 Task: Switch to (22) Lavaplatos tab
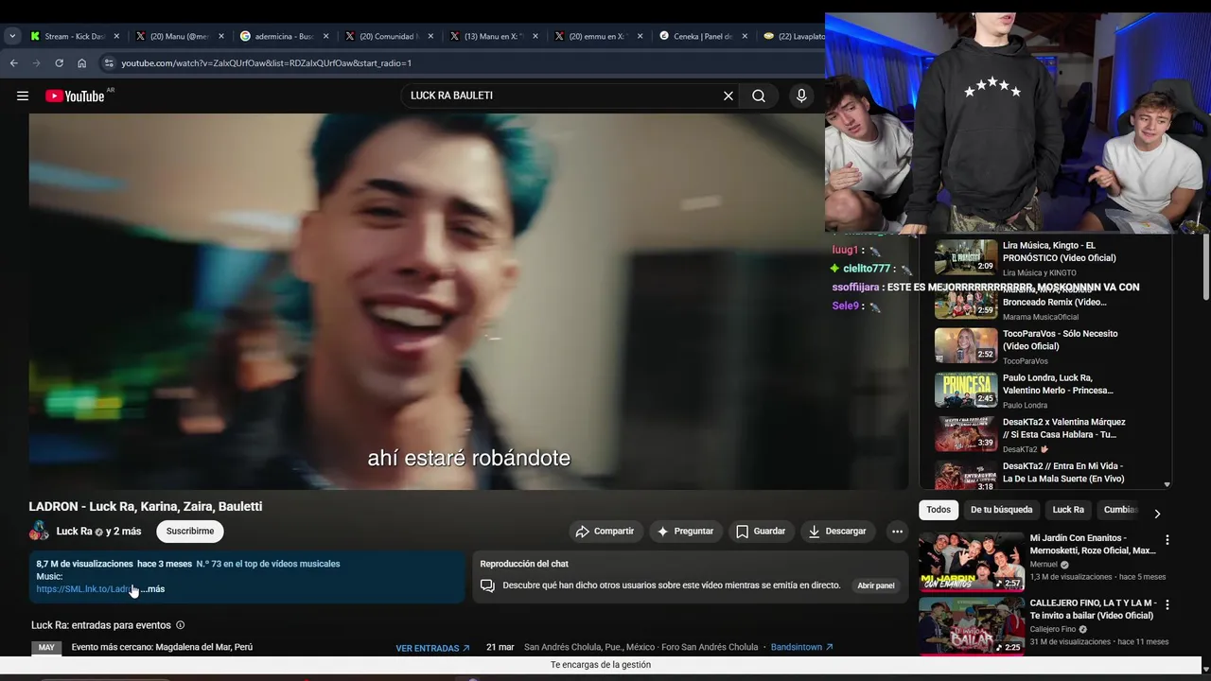(793, 36)
